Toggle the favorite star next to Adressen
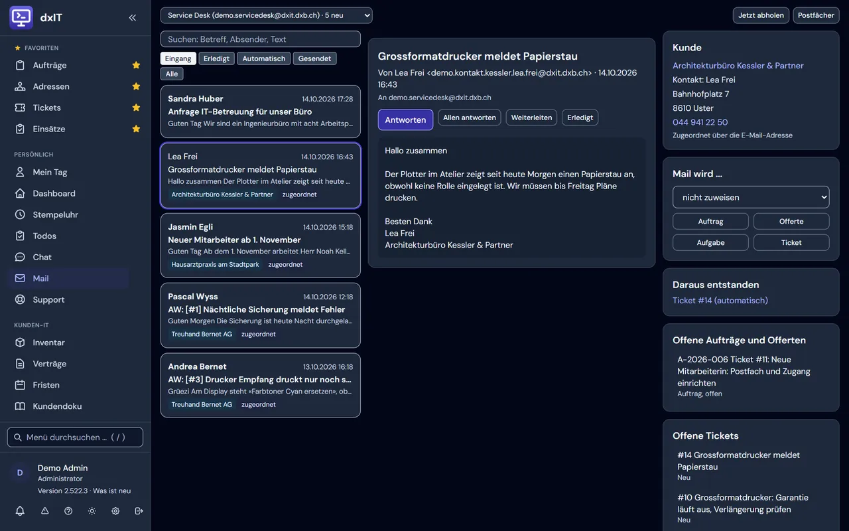 (136, 86)
